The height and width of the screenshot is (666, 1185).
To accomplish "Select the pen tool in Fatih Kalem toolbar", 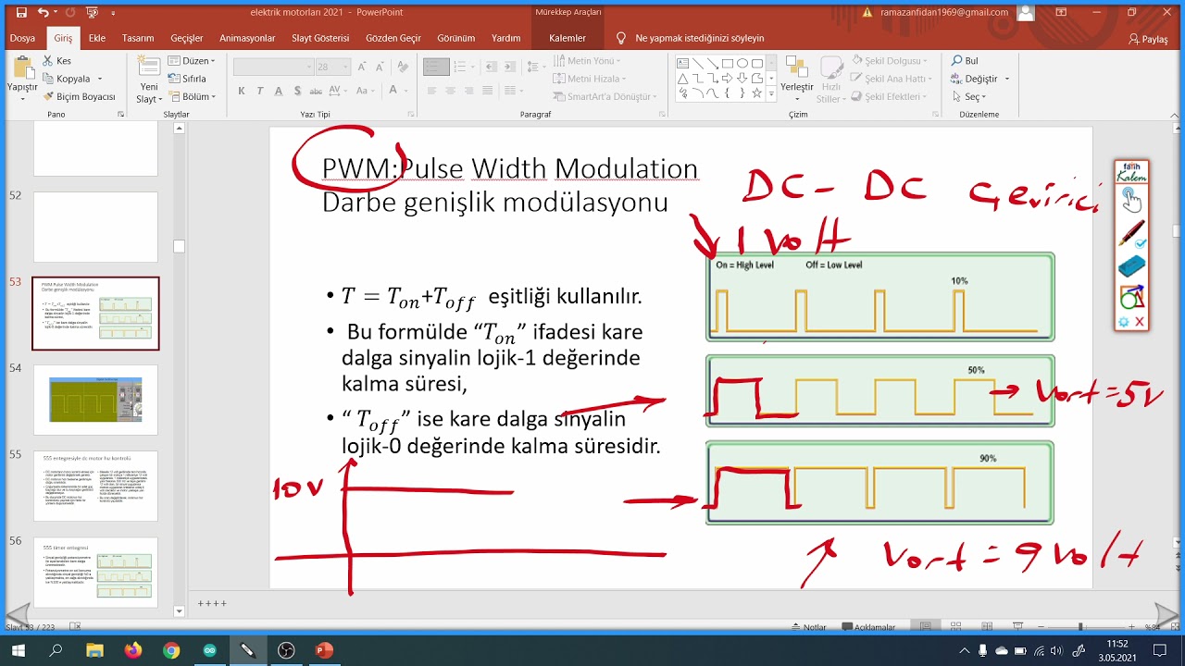I will pos(1131,232).
